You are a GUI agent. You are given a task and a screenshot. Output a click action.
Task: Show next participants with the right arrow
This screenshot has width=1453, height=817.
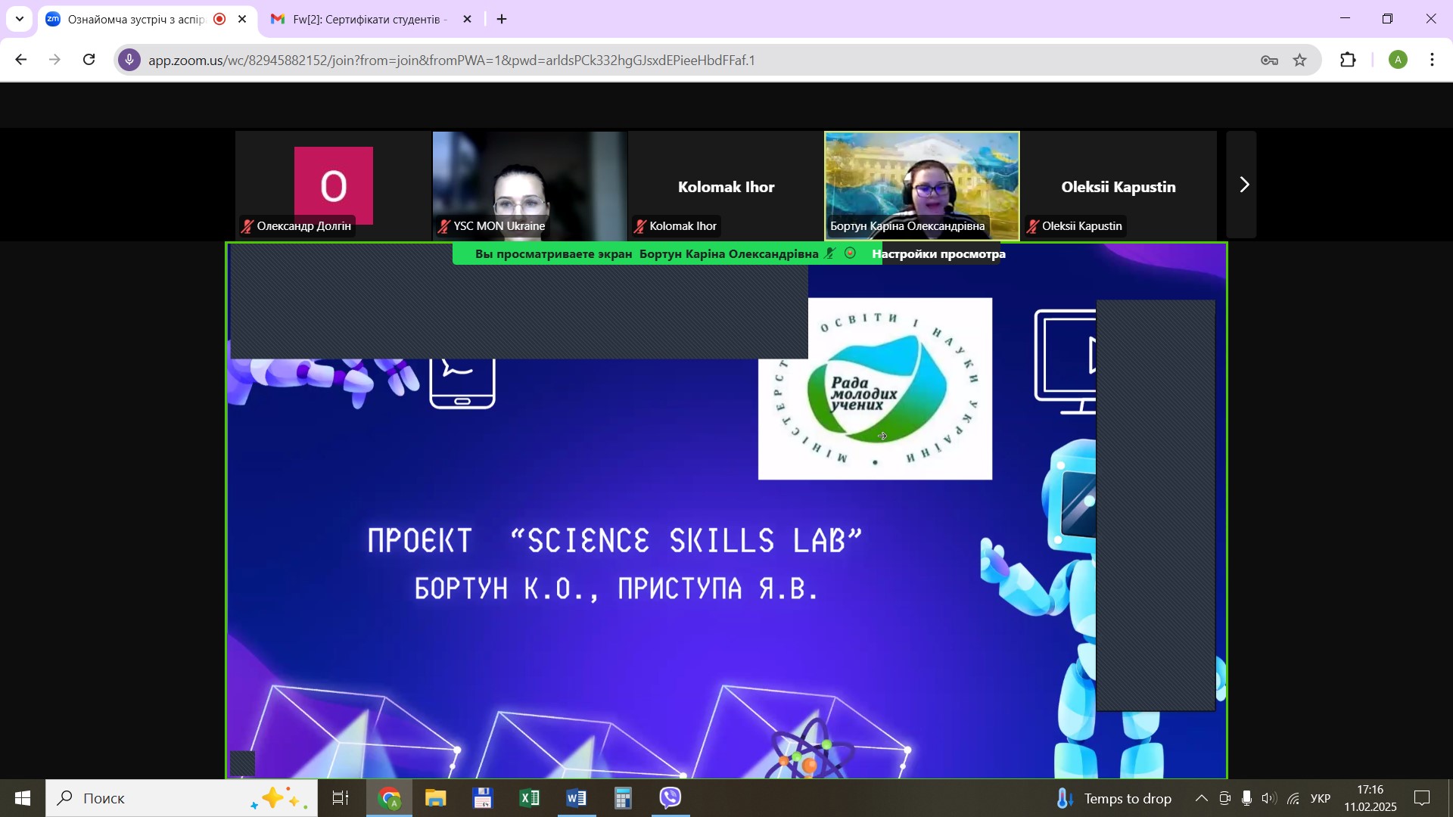[x=1242, y=185]
